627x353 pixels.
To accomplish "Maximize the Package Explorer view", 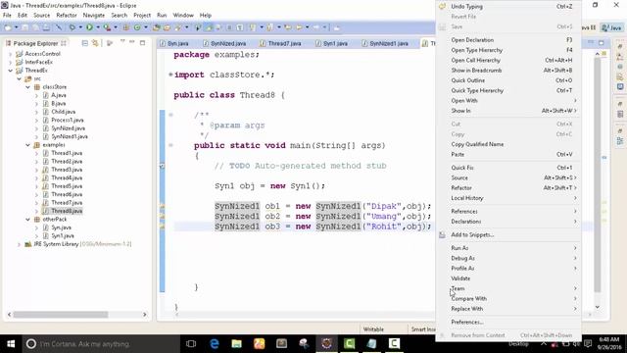I will pyautogui.click(x=142, y=42).
